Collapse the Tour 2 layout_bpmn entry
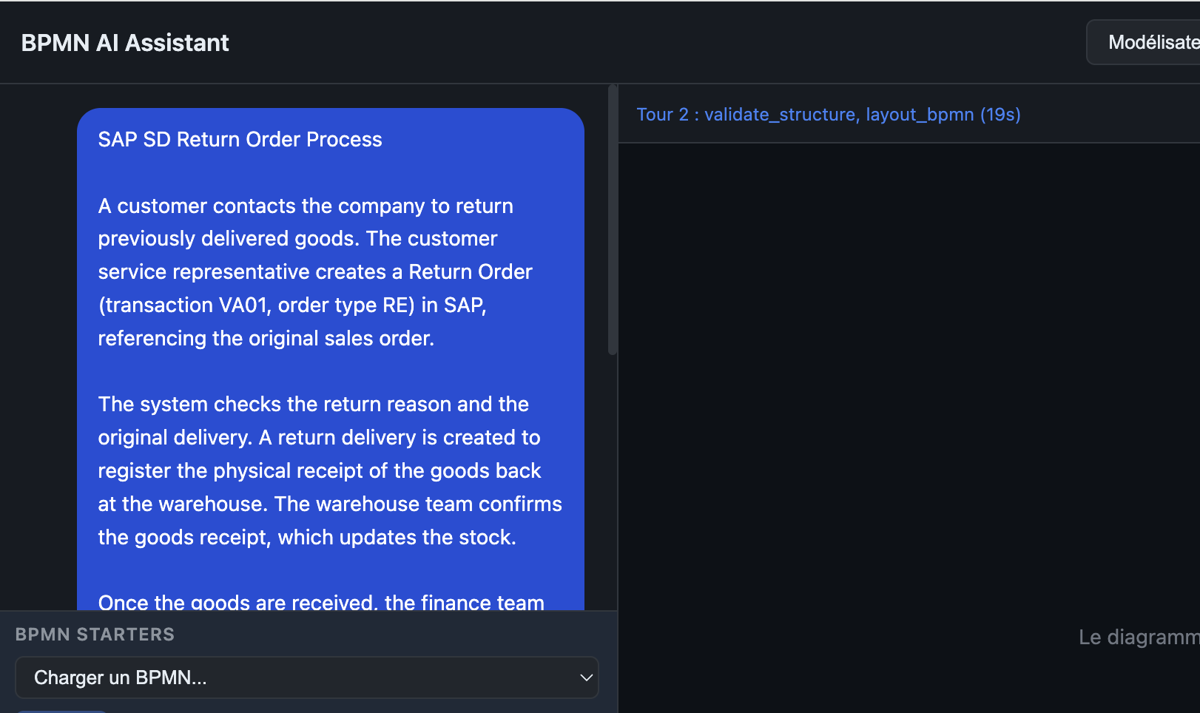This screenshot has height=713, width=1200. 917,115
